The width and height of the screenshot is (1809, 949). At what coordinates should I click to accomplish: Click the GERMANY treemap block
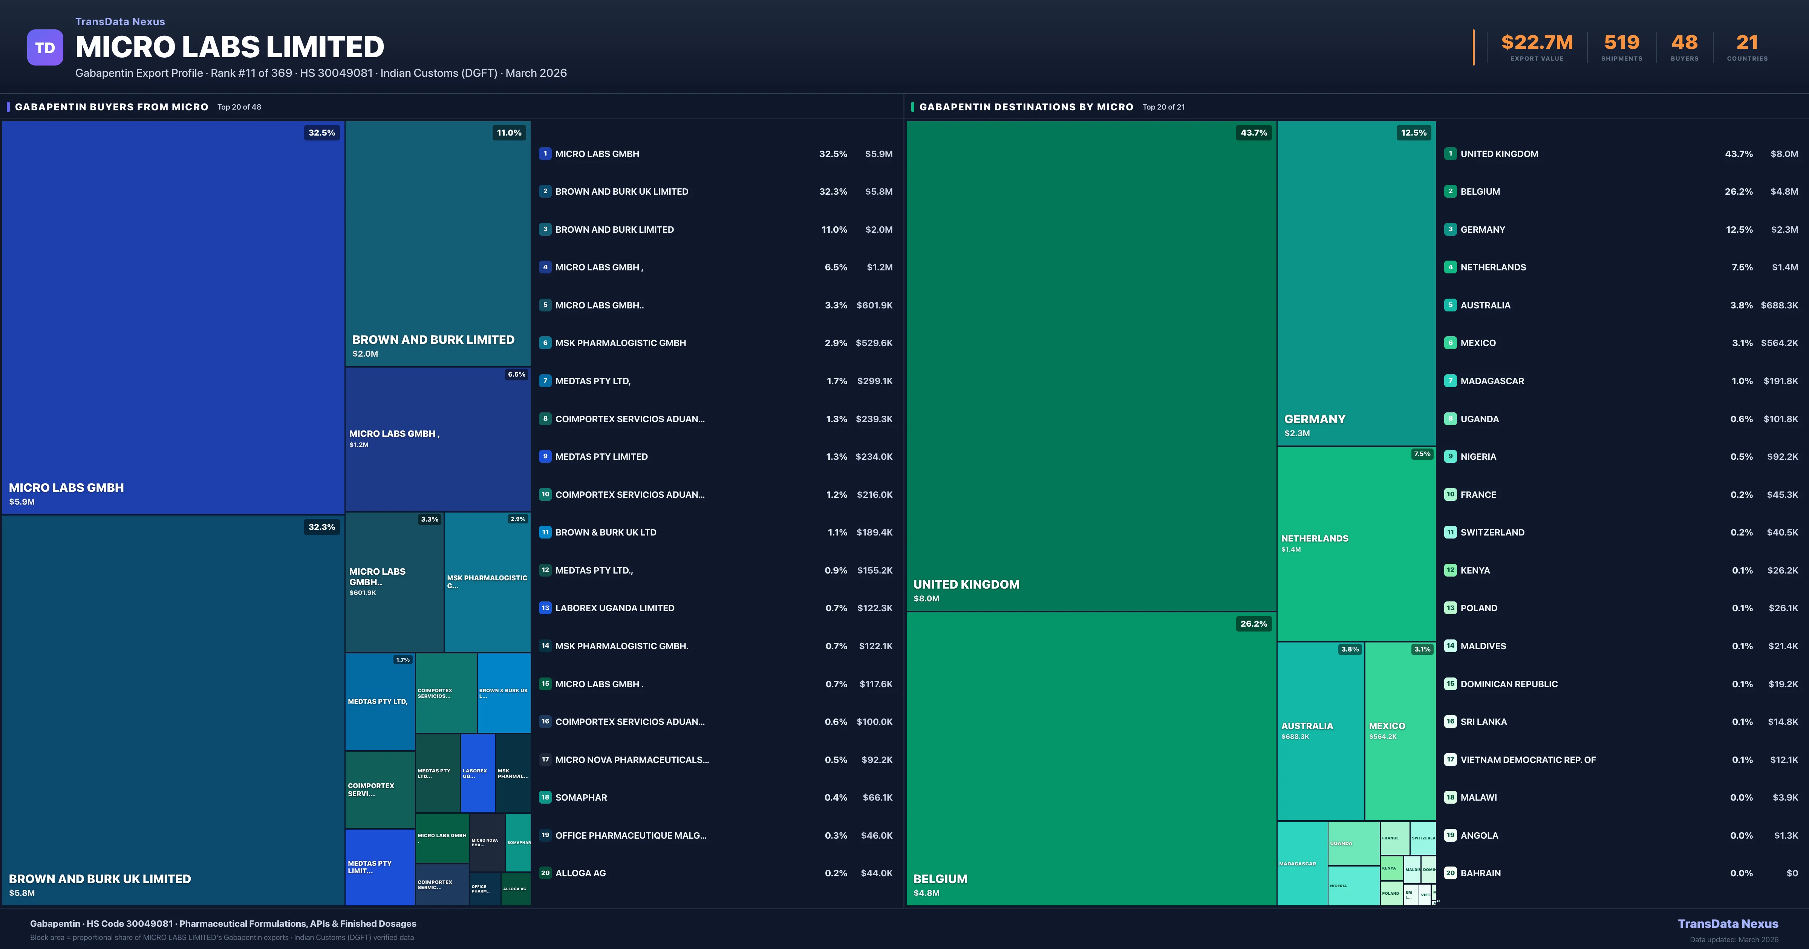click(1355, 281)
